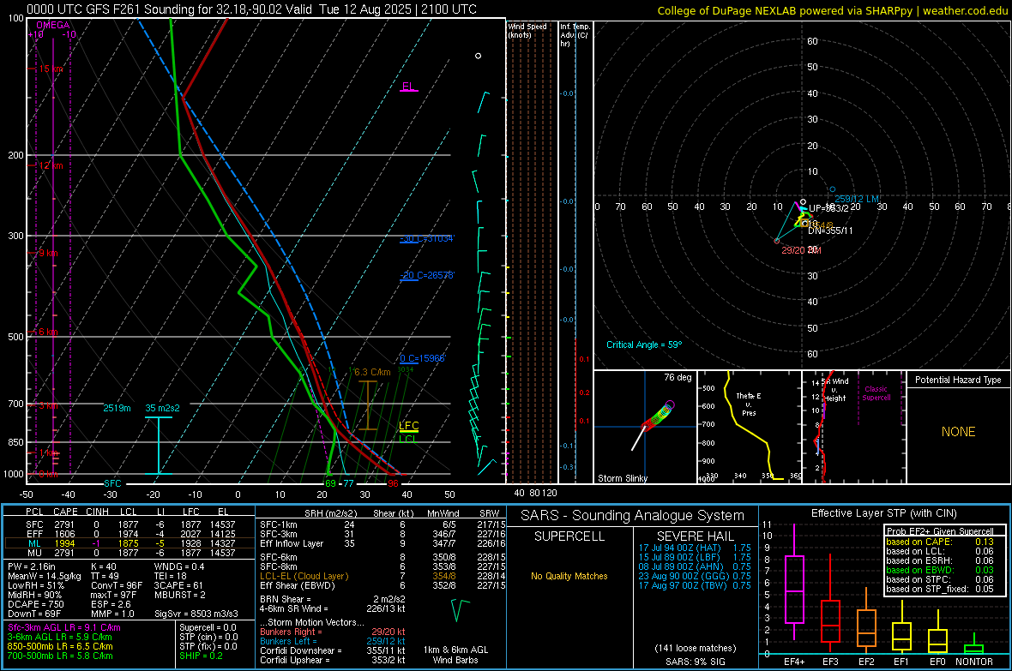Click the SARS Sounding Analogue System title

tap(633, 516)
